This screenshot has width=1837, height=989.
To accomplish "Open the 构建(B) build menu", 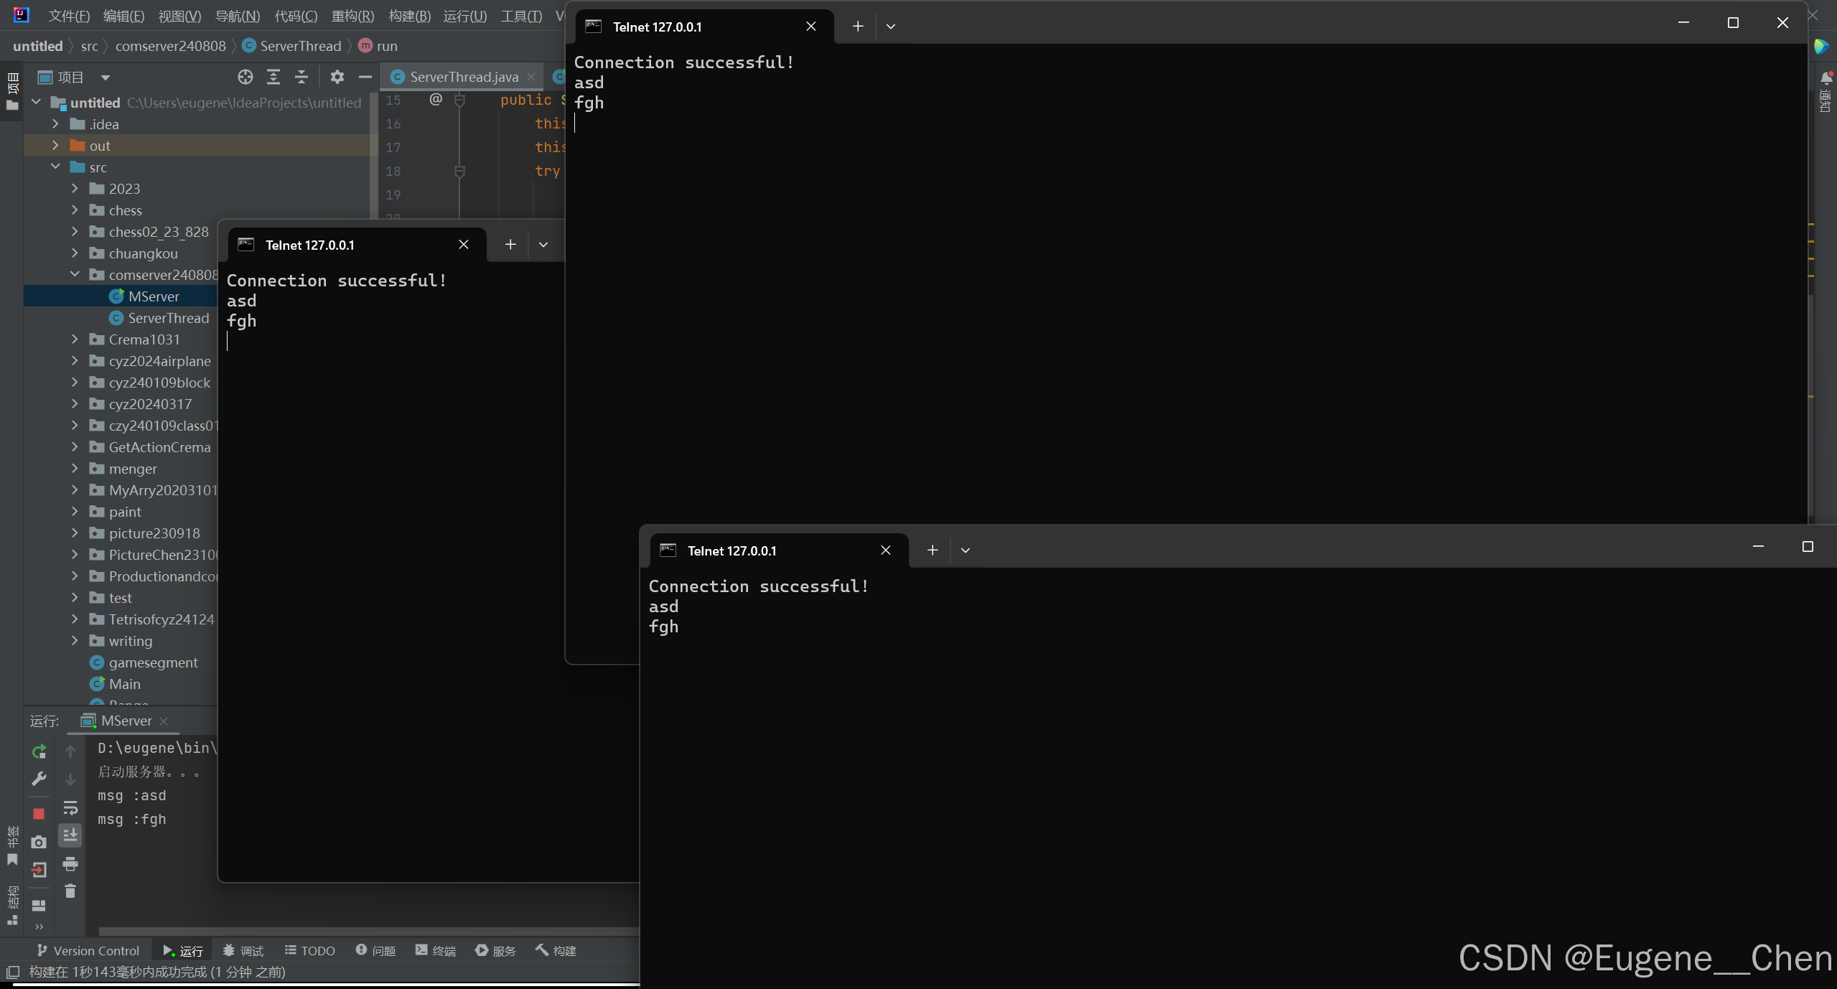I will click(x=409, y=16).
